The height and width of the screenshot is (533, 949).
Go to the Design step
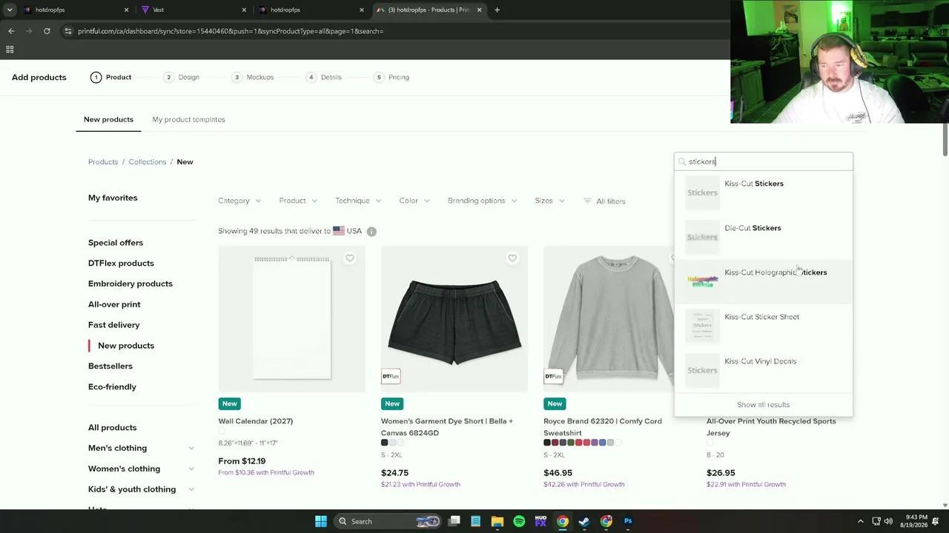tap(182, 77)
